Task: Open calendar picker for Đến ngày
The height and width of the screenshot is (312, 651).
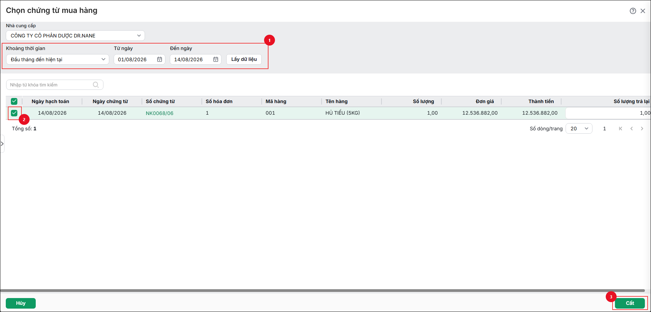Action: (216, 60)
